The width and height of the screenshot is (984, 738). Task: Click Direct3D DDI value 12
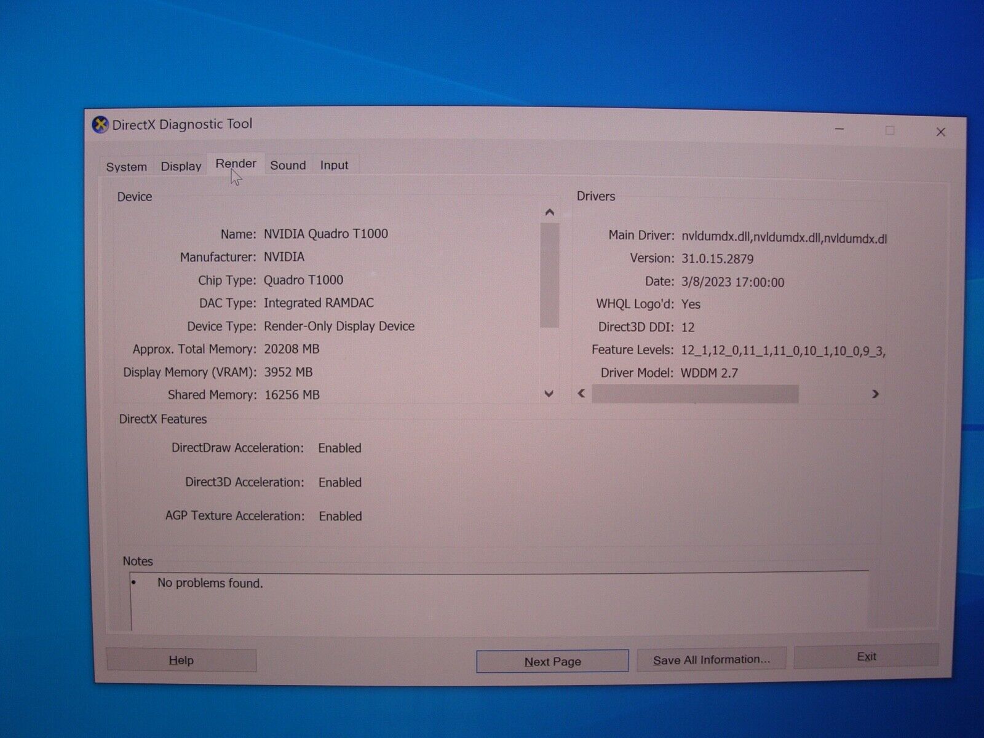(x=688, y=327)
